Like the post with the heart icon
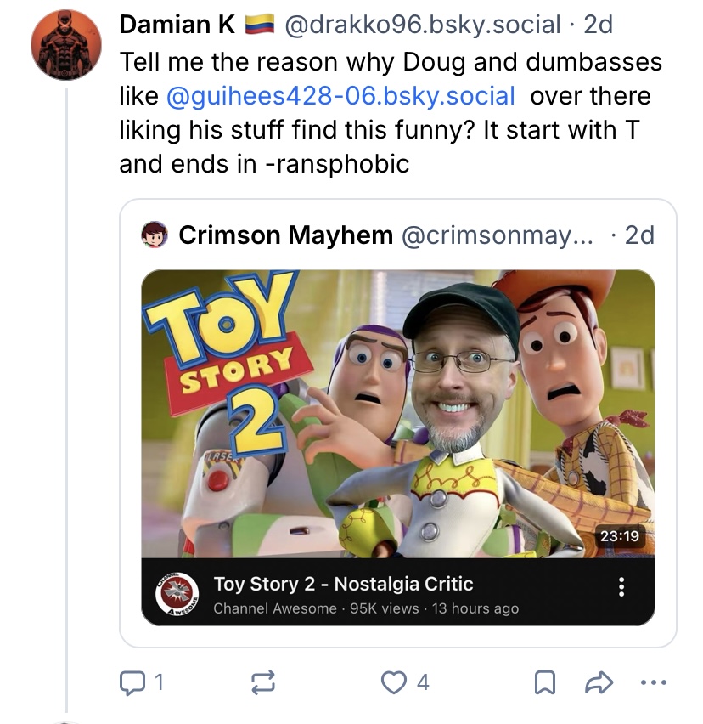This screenshot has height=724, width=703. click(393, 682)
